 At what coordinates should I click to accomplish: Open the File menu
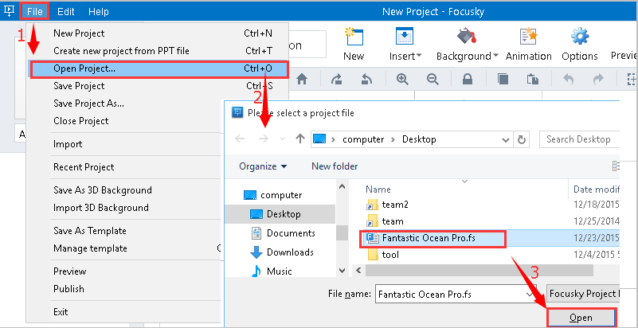pos(34,11)
